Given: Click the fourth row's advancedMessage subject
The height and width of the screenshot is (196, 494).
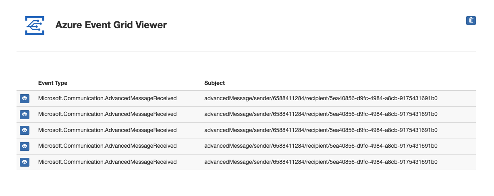Looking at the screenshot, I should tap(321, 146).
